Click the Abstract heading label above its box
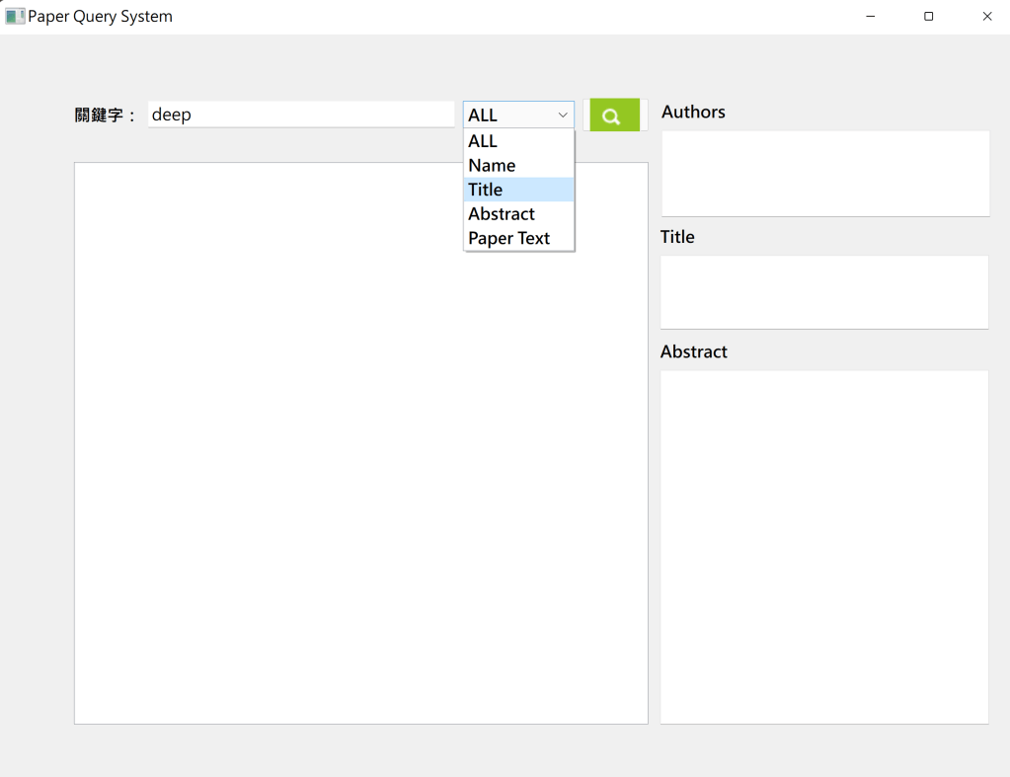Image resolution: width=1010 pixels, height=777 pixels. (x=693, y=351)
